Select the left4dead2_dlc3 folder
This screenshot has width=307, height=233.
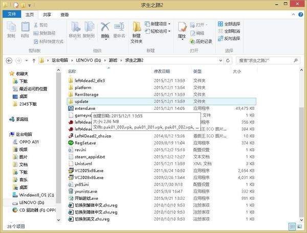pos(90,81)
